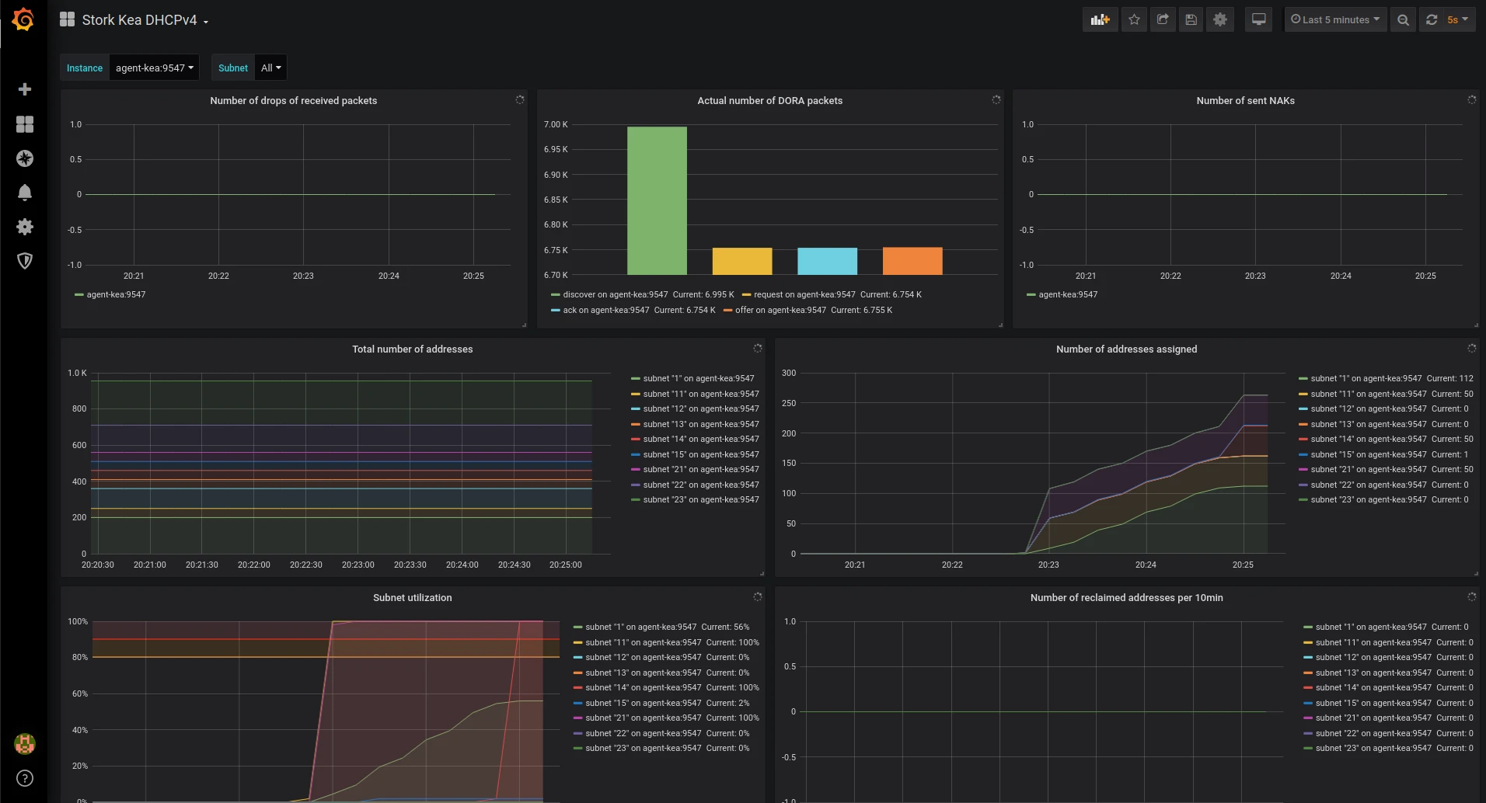The height and width of the screenshot is (803, 1486).
Task: Open the 5s refresh interval dropdown
Action: pyautogui.click(x=1458, y=20)
